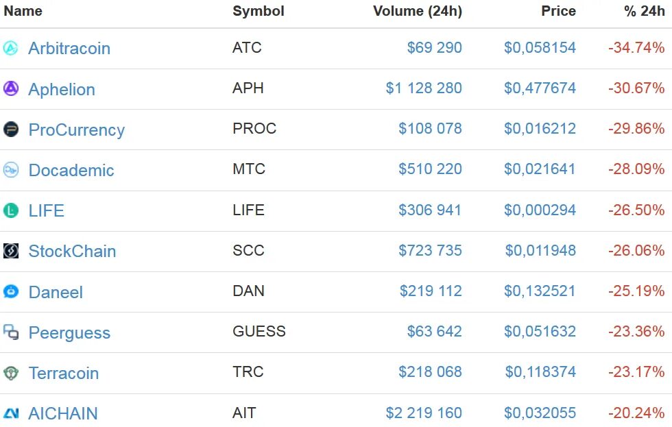Open the StockChain name link

72,251
